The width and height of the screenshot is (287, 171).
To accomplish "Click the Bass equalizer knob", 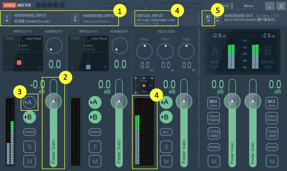I will pyautogui.click(x=144, y=51).
